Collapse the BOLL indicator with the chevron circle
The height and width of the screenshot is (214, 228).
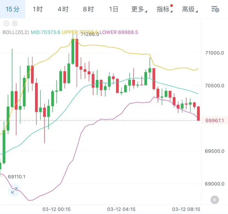(6, 23)
